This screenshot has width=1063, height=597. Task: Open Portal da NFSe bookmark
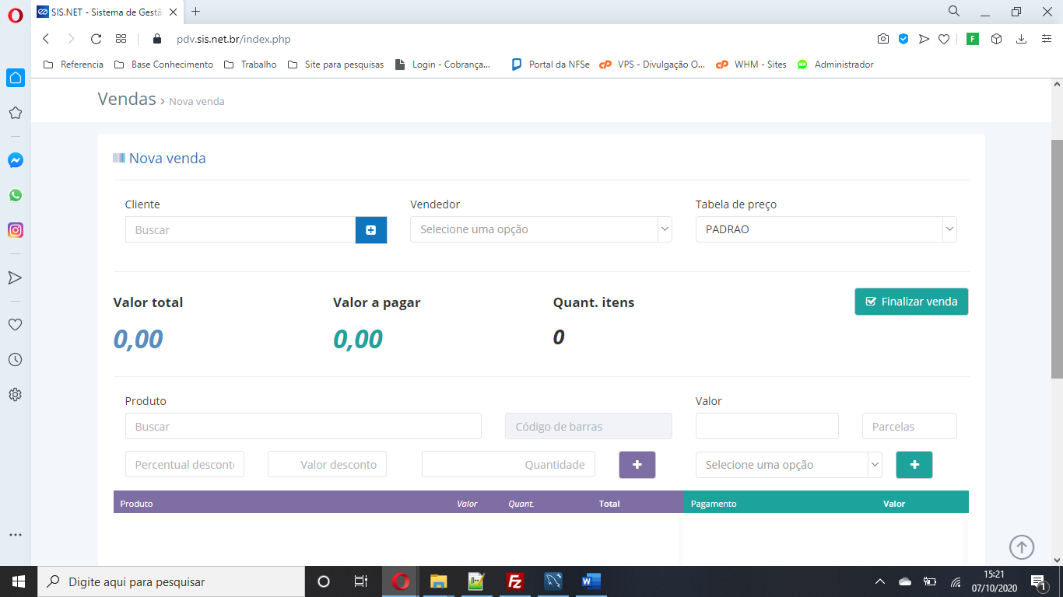tap(550, 65)
